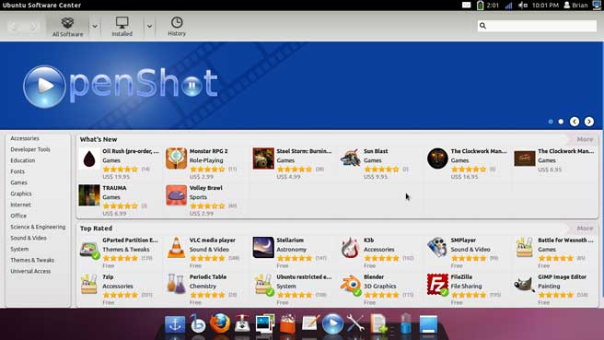Open the Volley Brawl icon

pos(177,195)
